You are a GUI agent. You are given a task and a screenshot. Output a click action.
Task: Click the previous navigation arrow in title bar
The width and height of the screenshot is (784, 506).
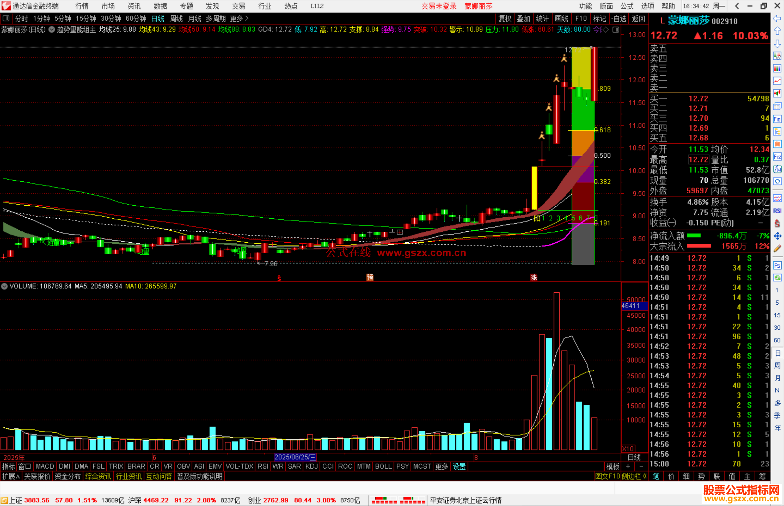pyautogui.click(x=736, y=6)
